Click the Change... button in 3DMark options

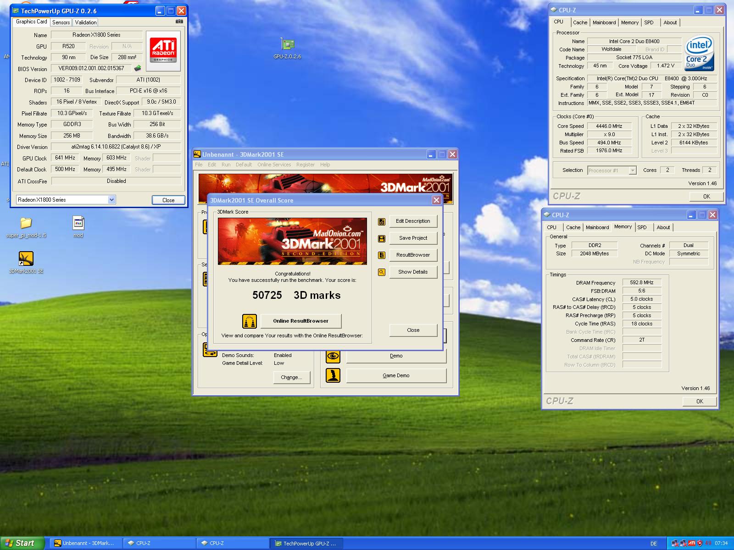click(x=292, y=377)
